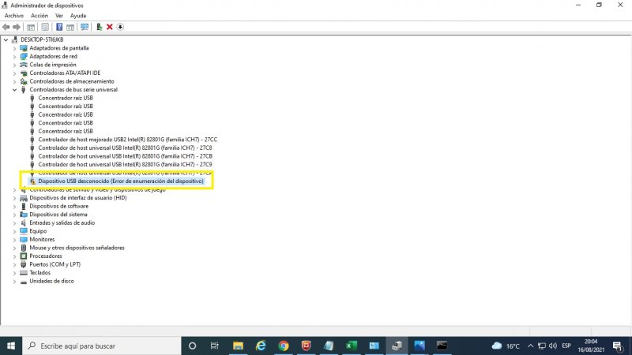Select Puertos (COM y LPT)
The width and height of the screenshot is (632, 355).
point(55,264)
